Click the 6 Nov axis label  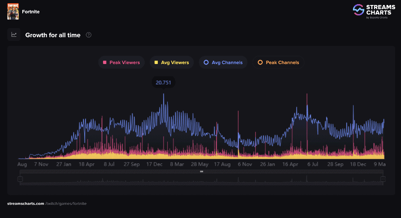tap(245, 164)
